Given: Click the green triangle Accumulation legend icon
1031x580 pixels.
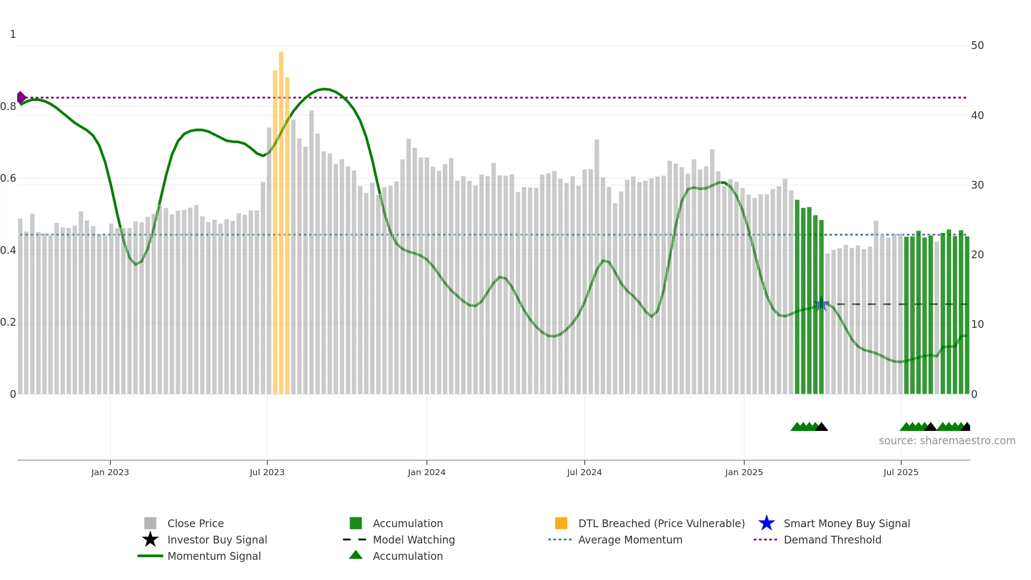Looking at the screenshot, I should click(356, 555).
